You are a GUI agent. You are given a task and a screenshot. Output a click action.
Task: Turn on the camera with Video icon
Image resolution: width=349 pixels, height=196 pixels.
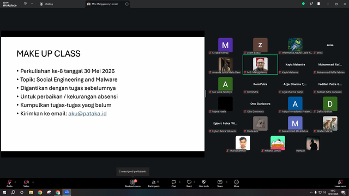[26, 183]
